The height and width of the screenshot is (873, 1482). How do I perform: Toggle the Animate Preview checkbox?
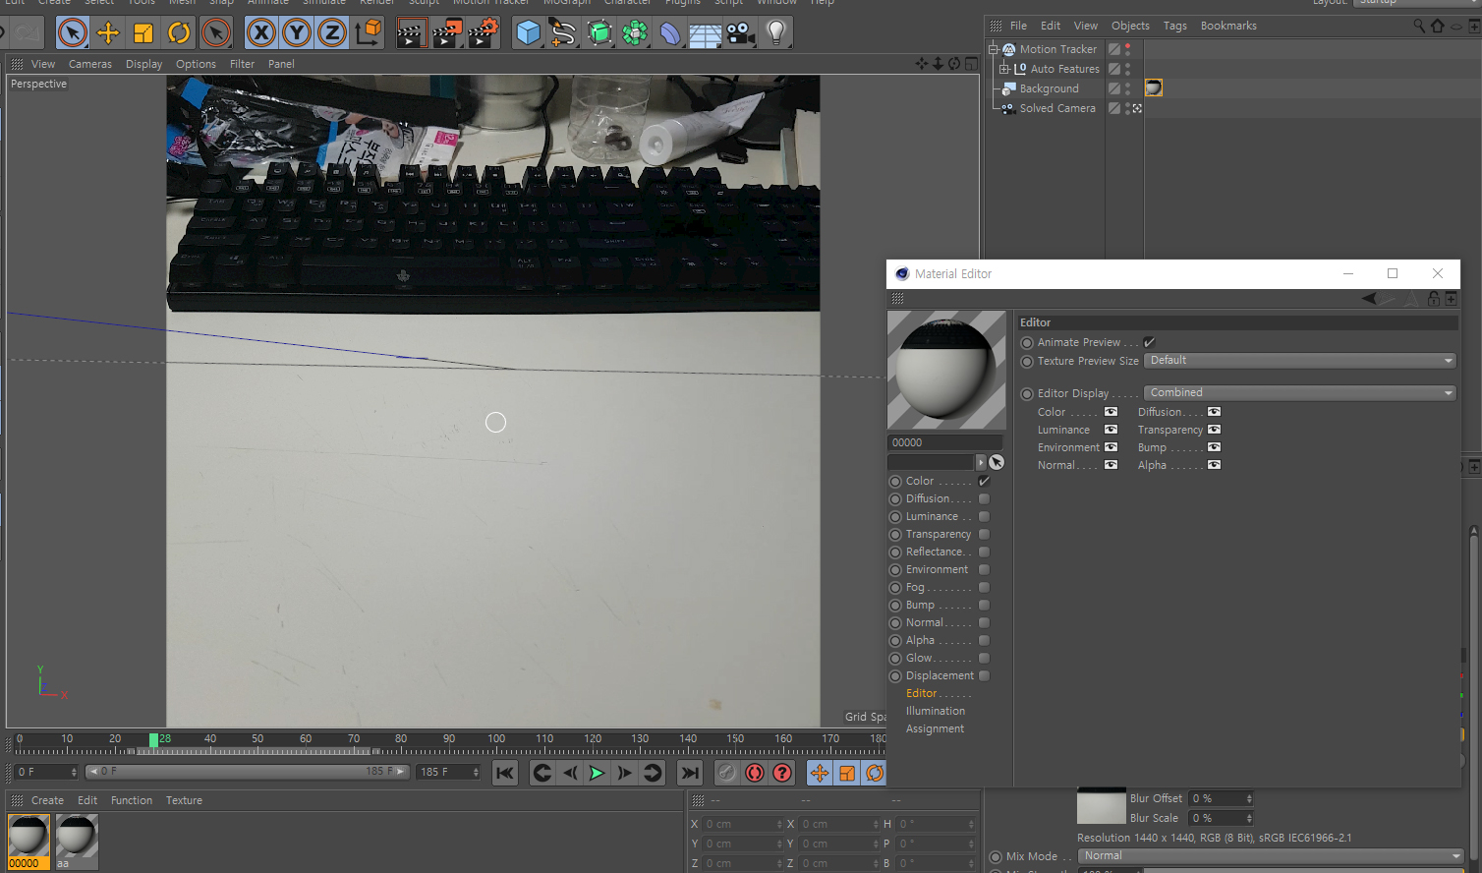[1149, 342]
